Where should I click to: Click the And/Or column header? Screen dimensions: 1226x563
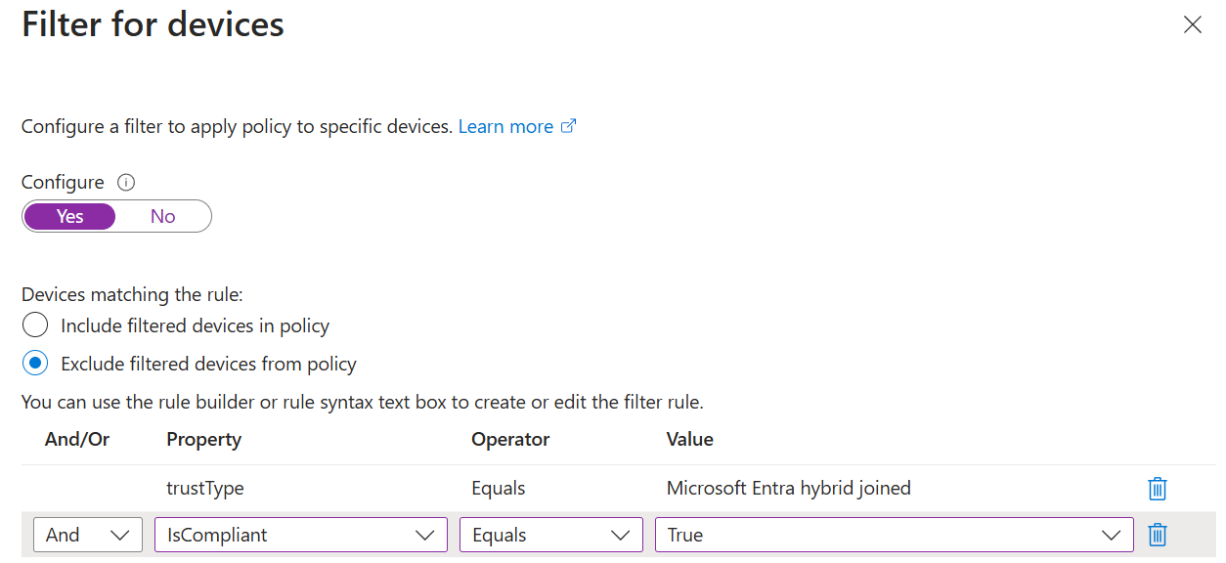point(77,440)
